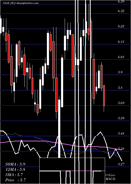Screen dimensions: 131x184
Task: Click the 5.27 price axis label
Action: click(121, 164)
